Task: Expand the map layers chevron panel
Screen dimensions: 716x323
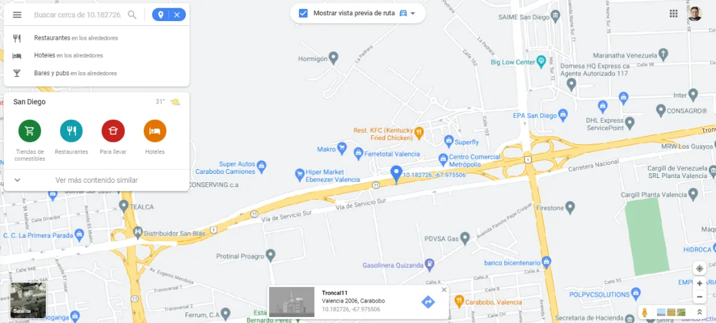Action: [699, 313]
